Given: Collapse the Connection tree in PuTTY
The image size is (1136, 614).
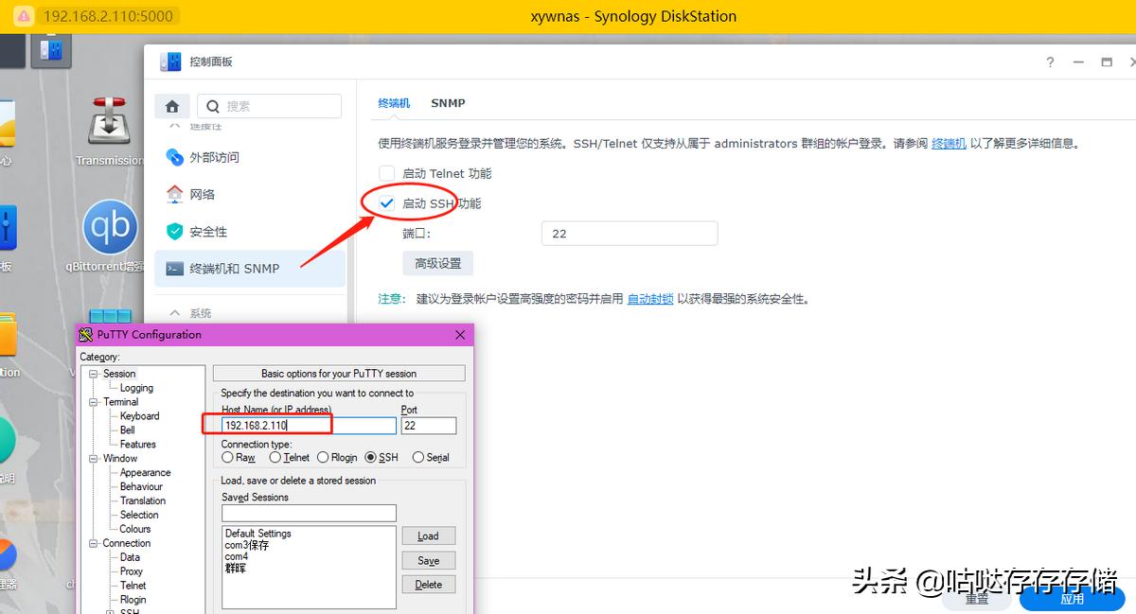Looking at the screenshot, I should click(91, 542).
